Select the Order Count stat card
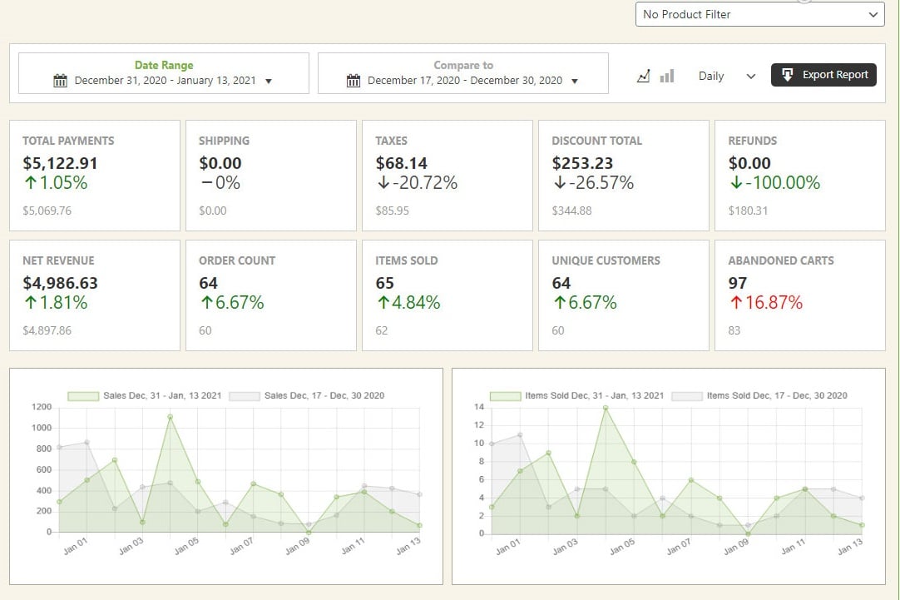Image resolution: width=900 pixels, height=600 pixels. pyautogui.click(x=270, y=295)
